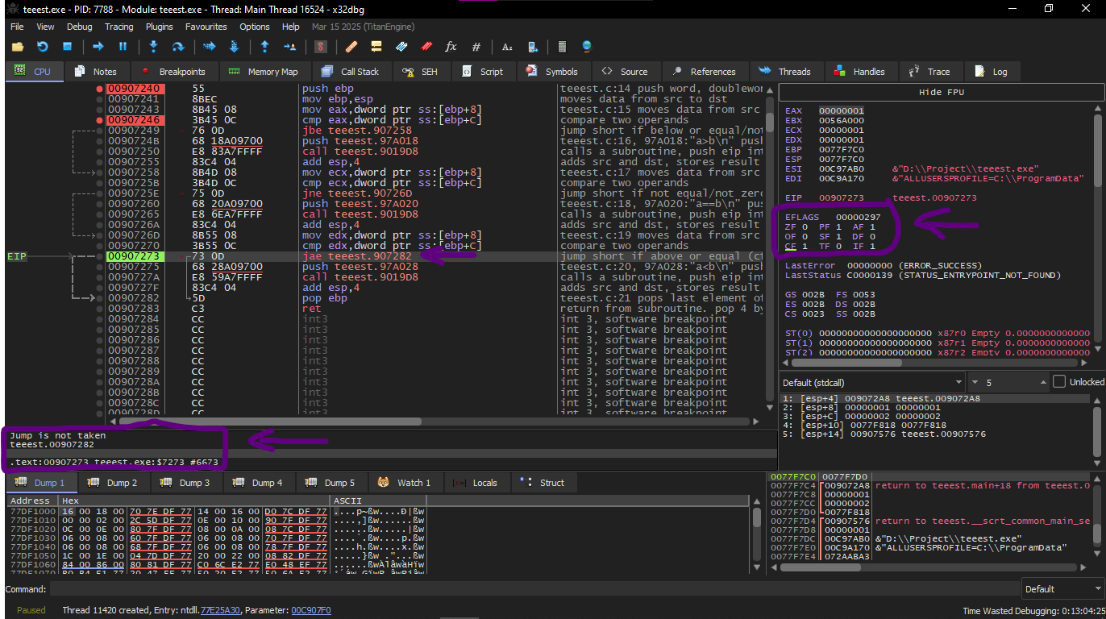Toggle the breakpoint marker at 00907246

tap(99, 120)
